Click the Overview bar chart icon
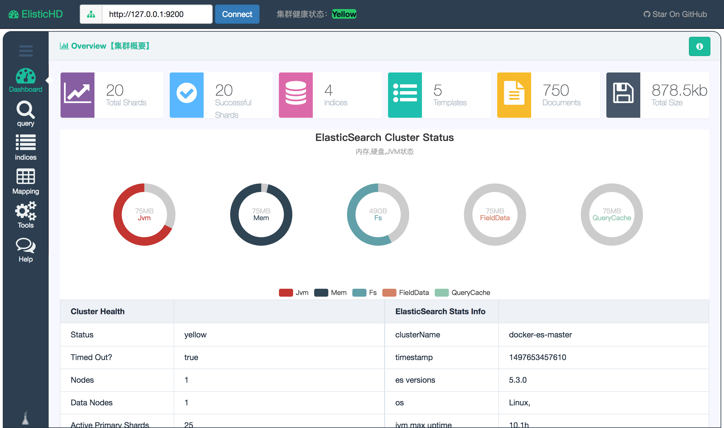 (64, 46)
